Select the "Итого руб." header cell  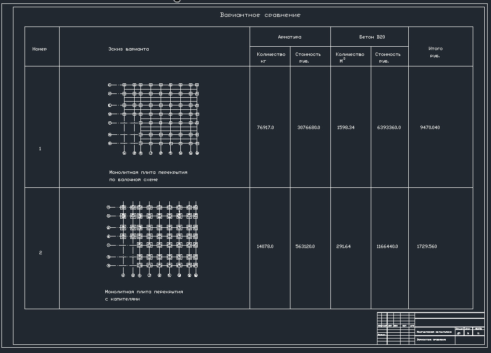(435, 52)
